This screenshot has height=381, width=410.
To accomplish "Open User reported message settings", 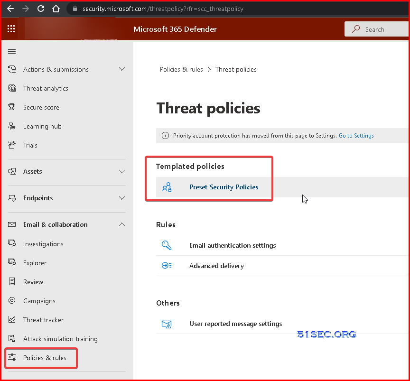I will (235, 324).
